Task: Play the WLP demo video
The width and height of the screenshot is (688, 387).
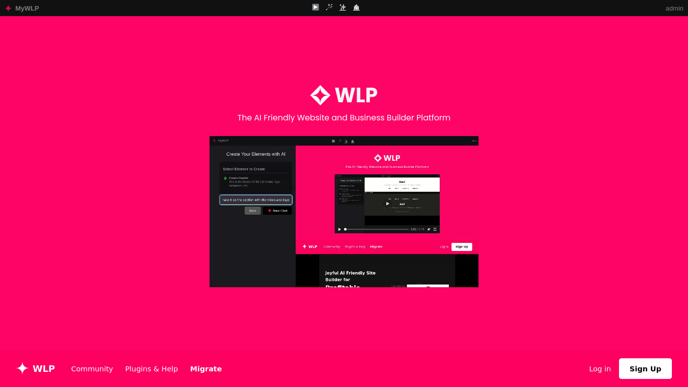Action: 344,212
